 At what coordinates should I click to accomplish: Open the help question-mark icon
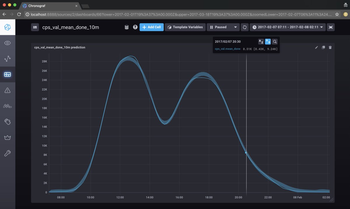135,27
